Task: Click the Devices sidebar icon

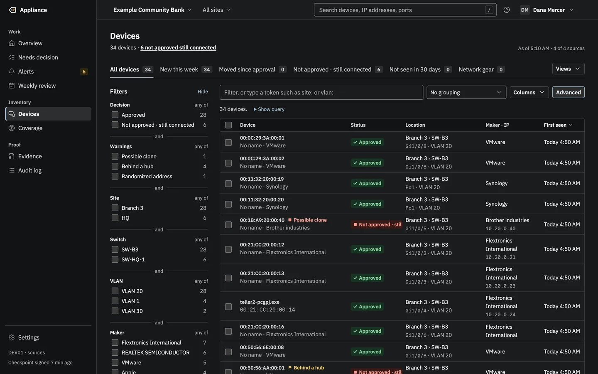Action: point(12,114)
